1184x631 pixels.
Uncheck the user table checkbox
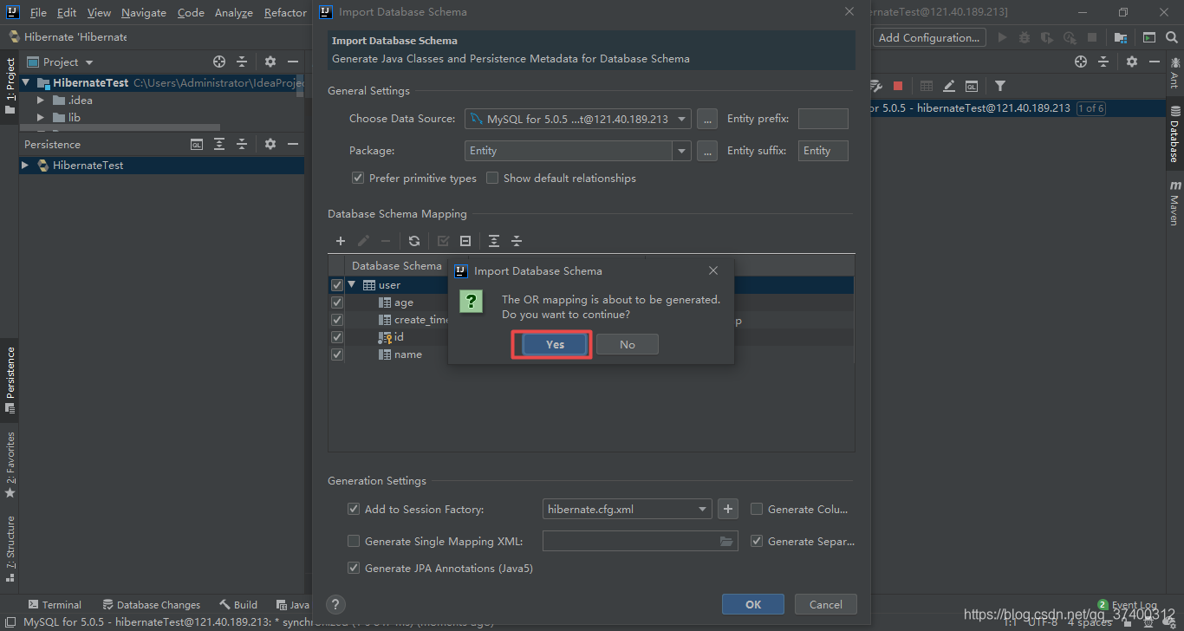[337, 285]
